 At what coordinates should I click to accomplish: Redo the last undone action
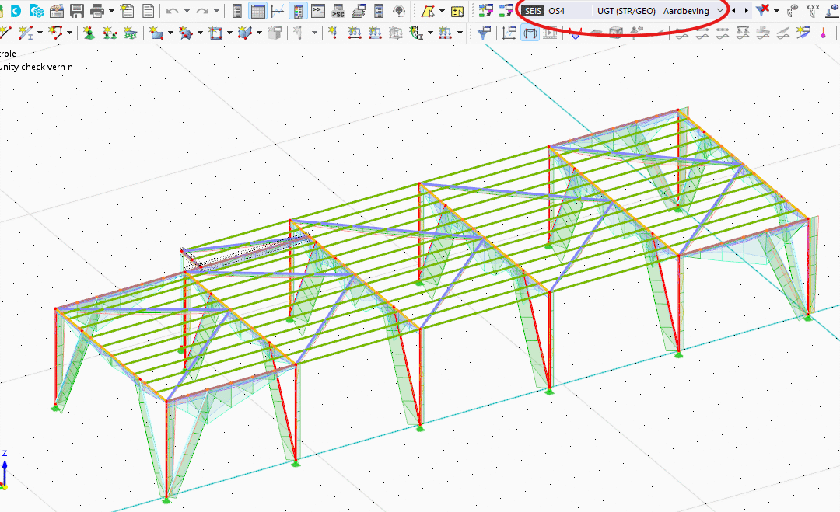[201, 11]
